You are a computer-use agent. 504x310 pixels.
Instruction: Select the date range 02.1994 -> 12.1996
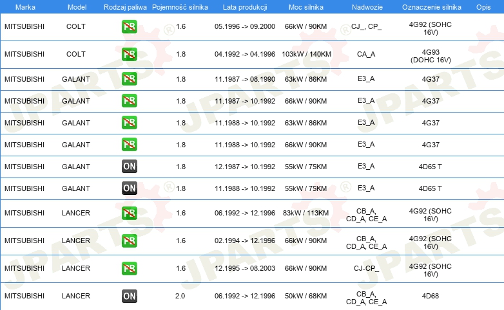tap(245, 241)
